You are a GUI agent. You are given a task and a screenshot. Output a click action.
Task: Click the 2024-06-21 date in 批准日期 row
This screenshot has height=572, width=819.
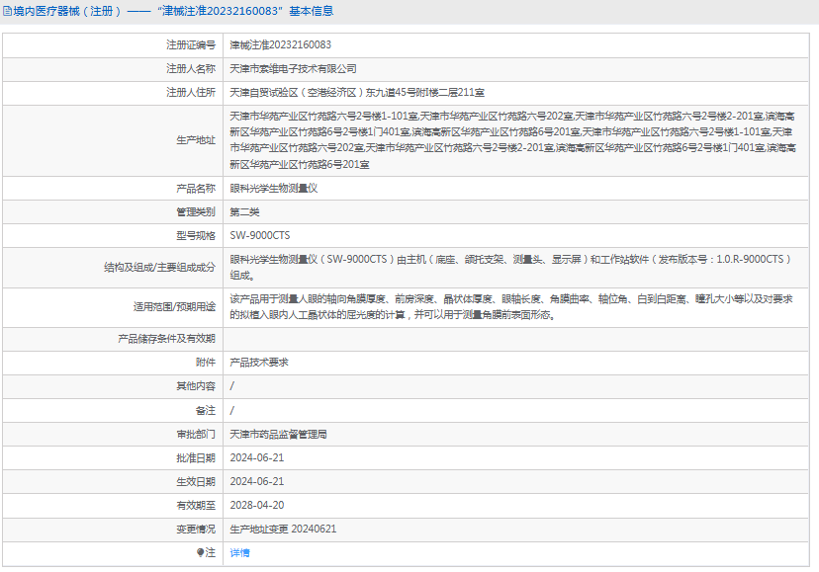coord(257,457)
